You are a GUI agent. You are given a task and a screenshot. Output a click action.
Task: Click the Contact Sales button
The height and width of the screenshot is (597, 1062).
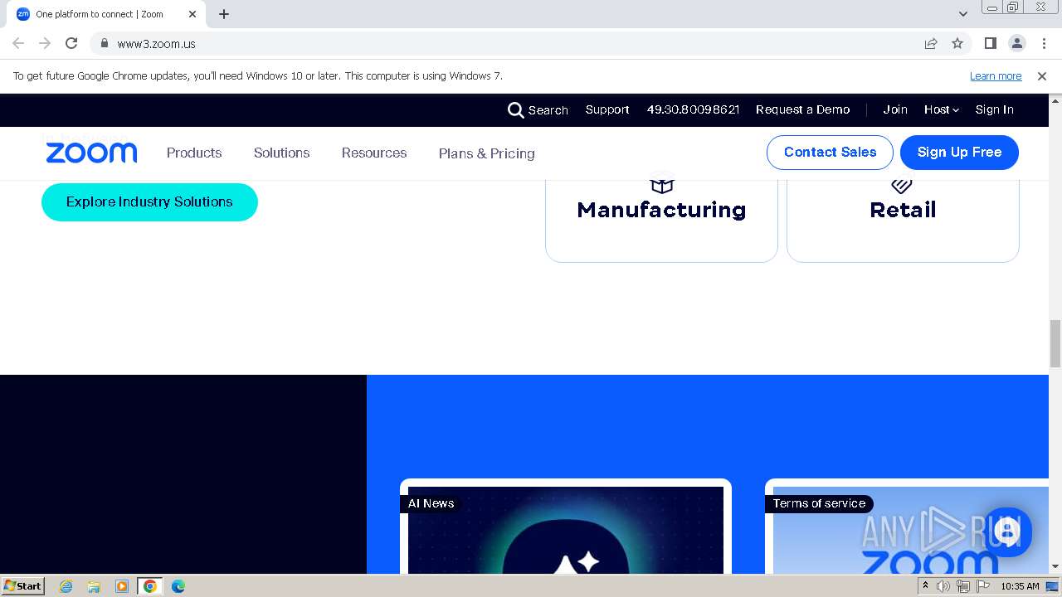coord(830,153)
